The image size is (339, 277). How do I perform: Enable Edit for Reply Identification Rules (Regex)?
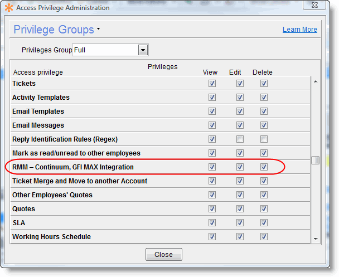[x=240, y=139]
